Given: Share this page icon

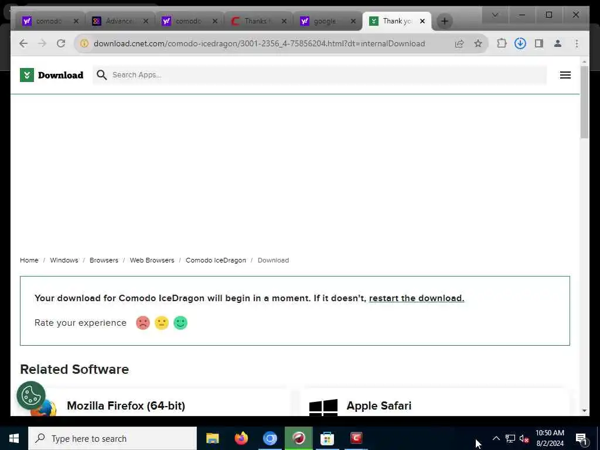Looking at the screenshot, I should tap(459, 43).
